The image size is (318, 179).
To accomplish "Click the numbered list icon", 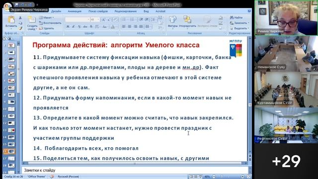I will [132, 19].
